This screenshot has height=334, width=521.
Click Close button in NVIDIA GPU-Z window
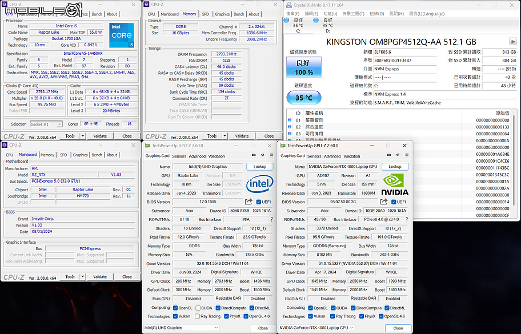click(398, 328)
